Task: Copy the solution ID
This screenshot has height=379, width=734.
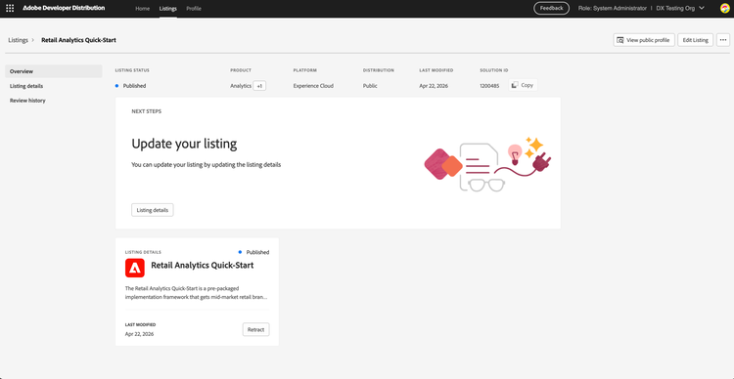Action: pos(523,85)
